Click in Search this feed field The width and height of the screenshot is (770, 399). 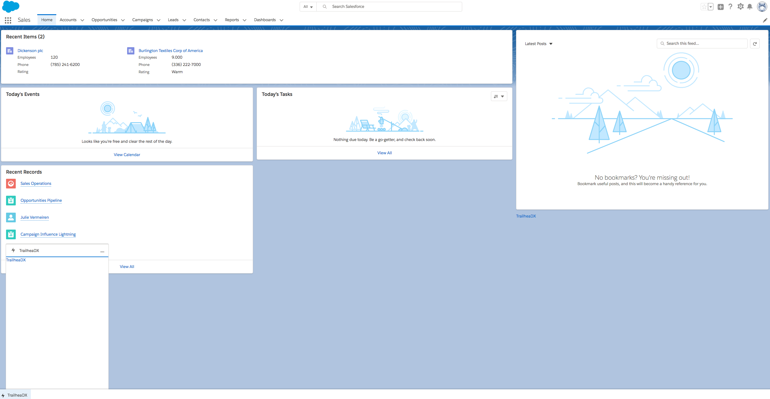tap(702, 44)
